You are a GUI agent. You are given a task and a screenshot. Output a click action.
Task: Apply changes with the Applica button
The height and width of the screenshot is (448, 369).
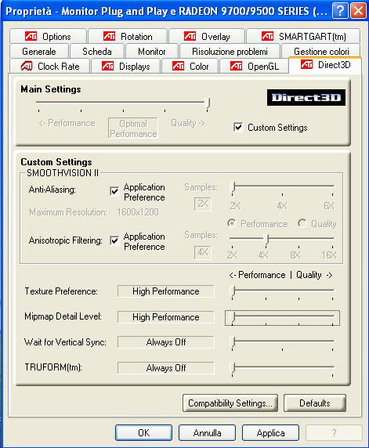270,433
